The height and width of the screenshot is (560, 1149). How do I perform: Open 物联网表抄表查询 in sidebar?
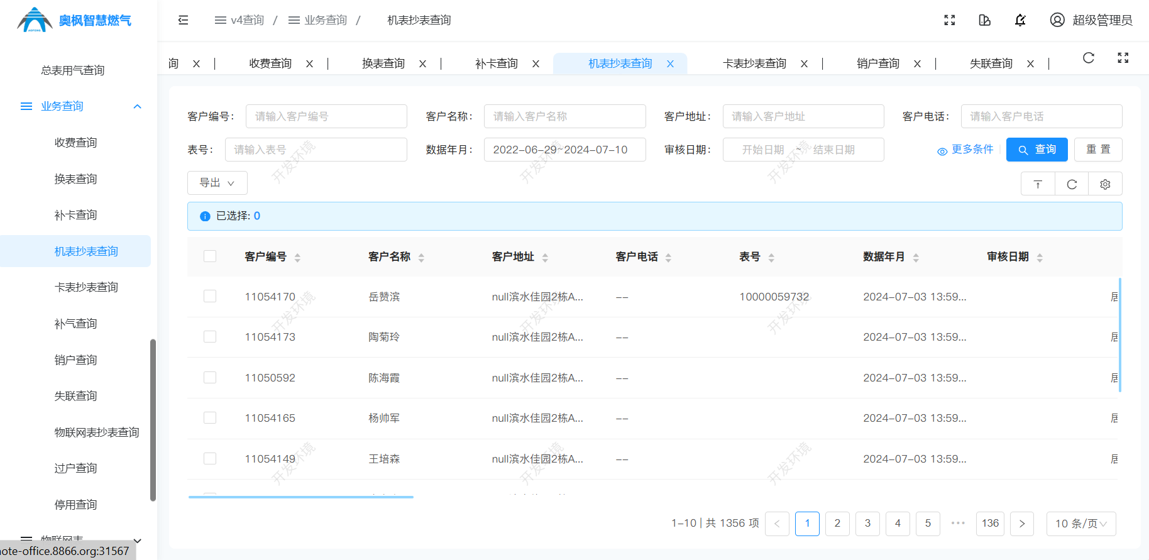click(97, 432)
